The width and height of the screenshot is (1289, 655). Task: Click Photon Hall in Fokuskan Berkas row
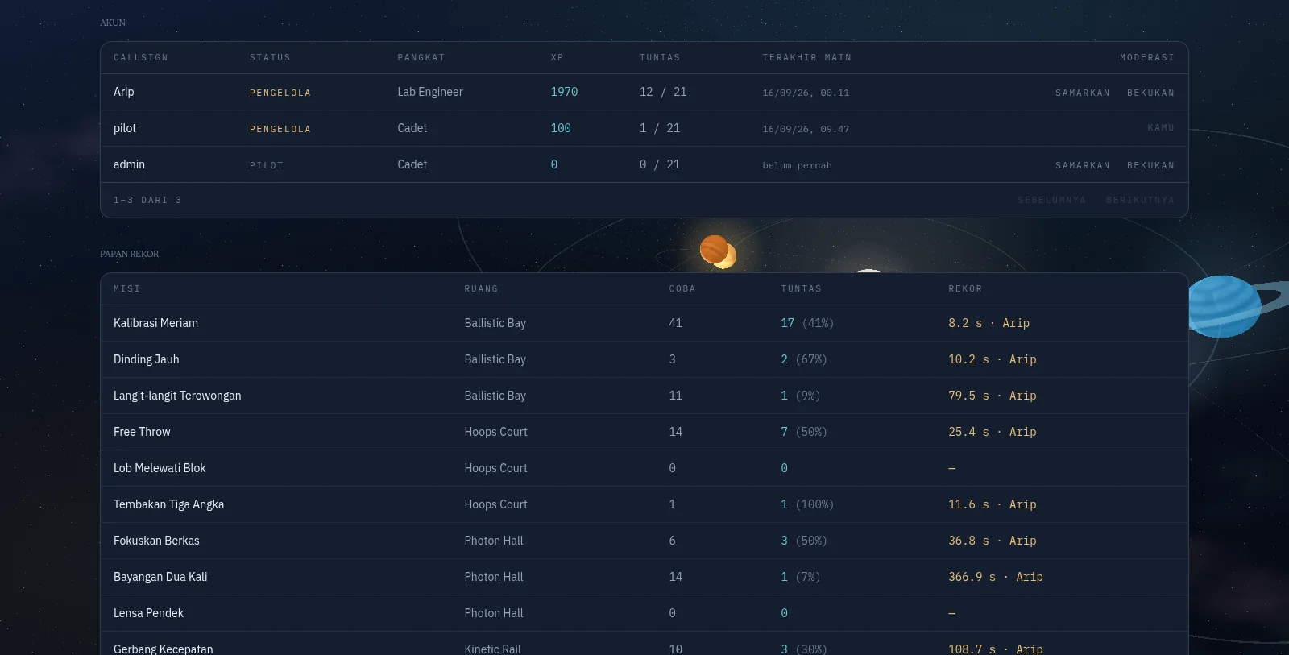pos(494,541)
